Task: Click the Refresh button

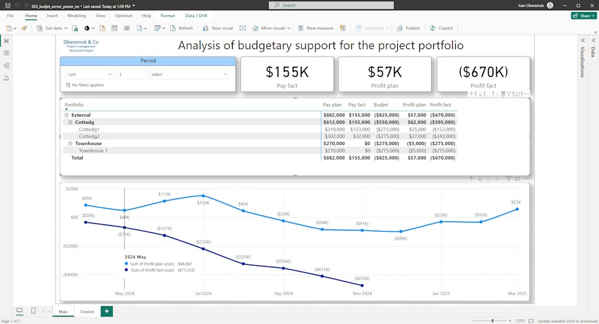Action: point(182,28)
